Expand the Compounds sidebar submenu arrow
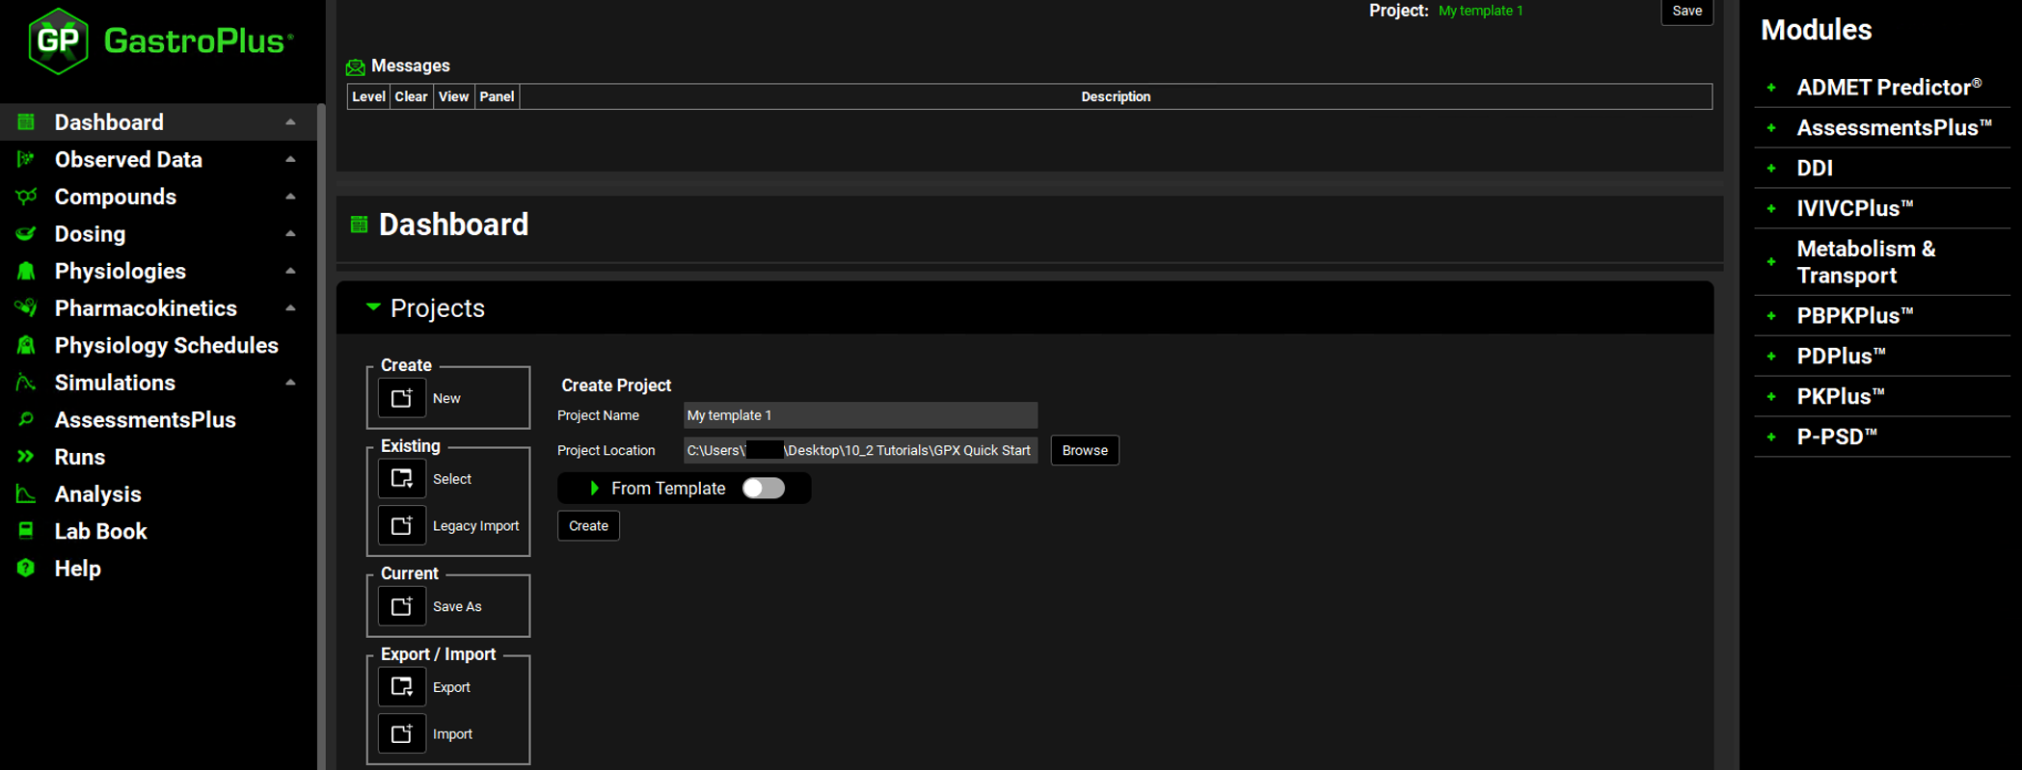The height and width of the screenshot is (770, 2022). pyautogui.click(x=290, y=197)
